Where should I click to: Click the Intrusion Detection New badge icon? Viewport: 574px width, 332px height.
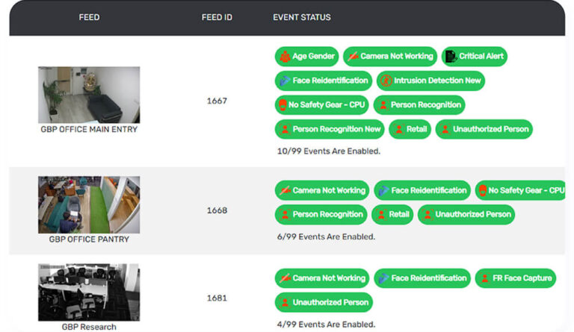tap(385, 81)
